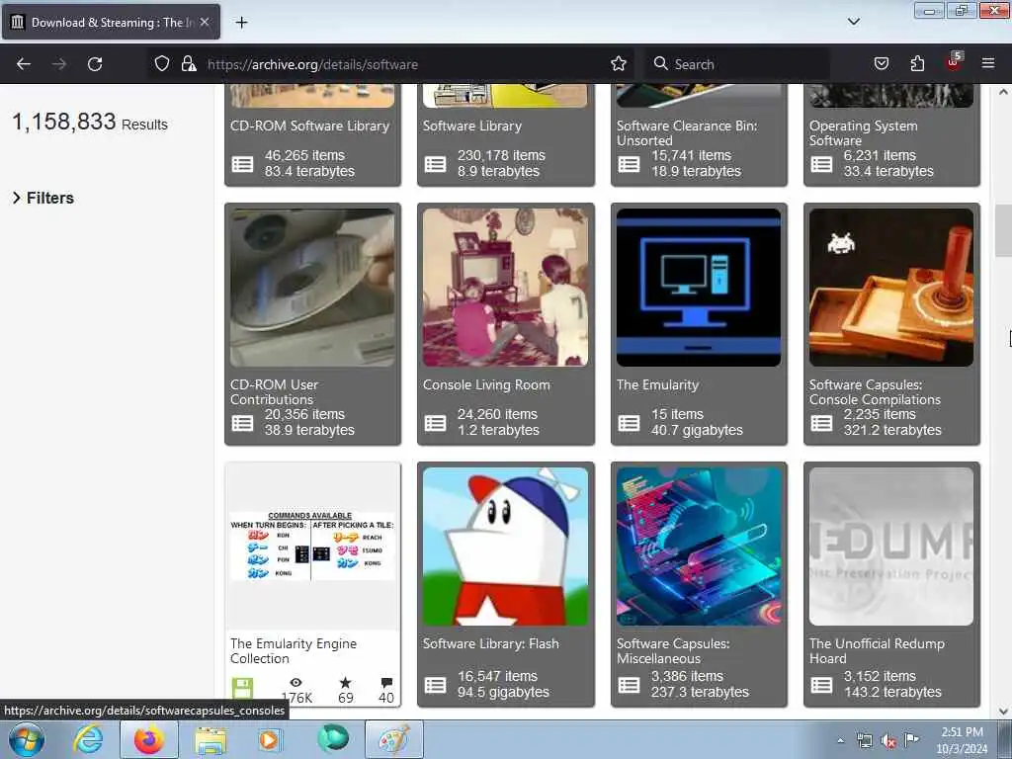1012x759 pixels.
Task: Click collection icon on Console Compilations card
Action: point(821,423)
